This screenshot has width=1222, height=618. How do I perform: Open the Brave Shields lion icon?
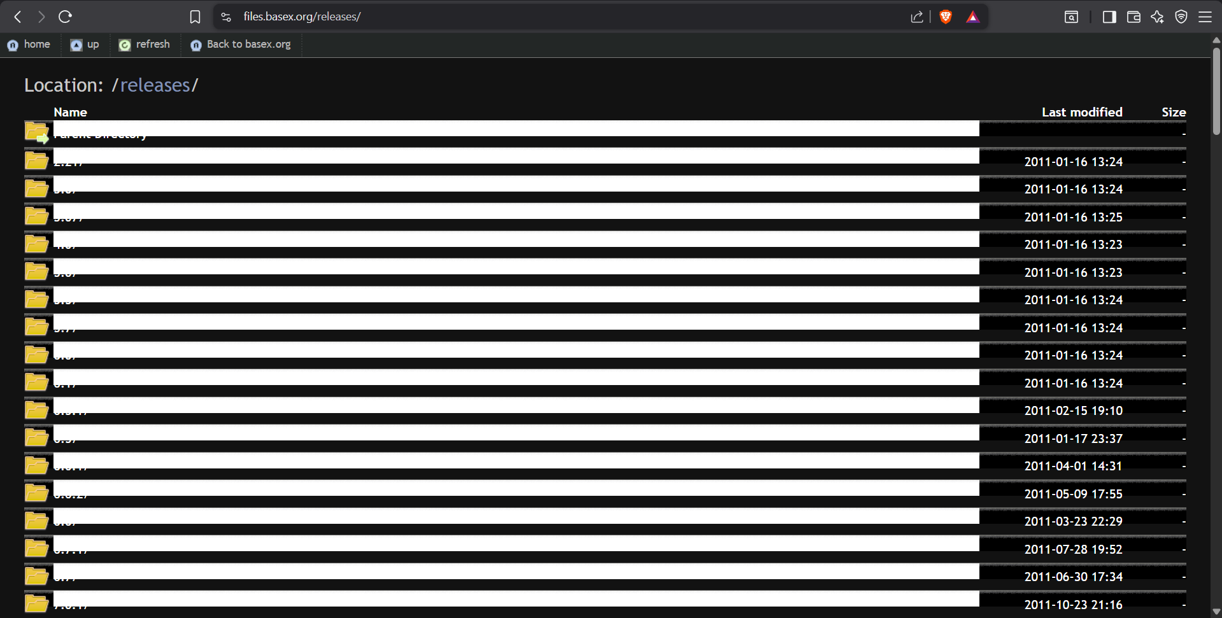[946, 17]
